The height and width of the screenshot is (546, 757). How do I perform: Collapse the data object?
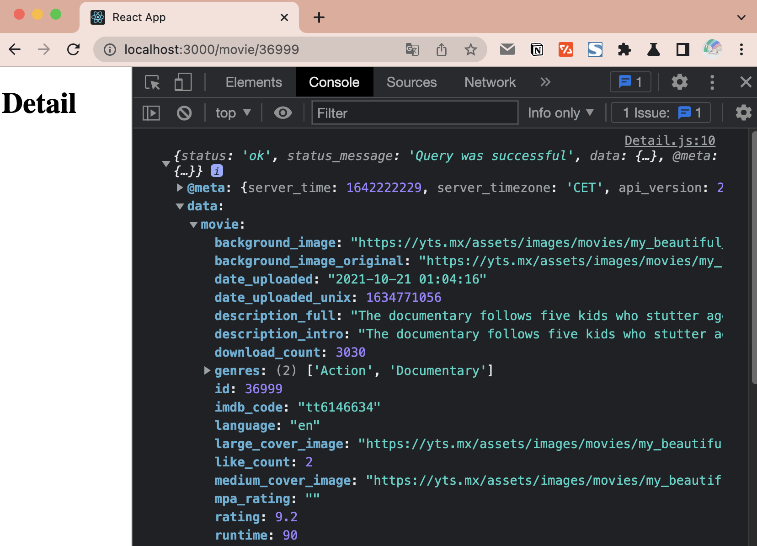point(180,206)
